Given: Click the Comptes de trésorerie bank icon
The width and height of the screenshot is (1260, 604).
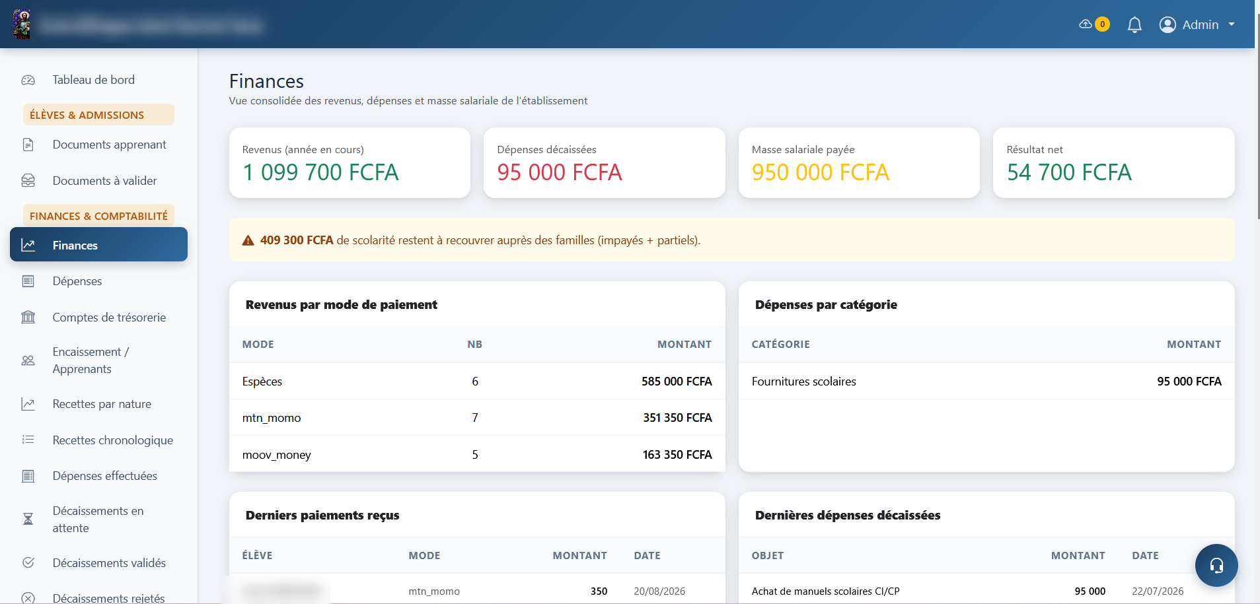Looking at the screenshot, I should click(28, 318).
